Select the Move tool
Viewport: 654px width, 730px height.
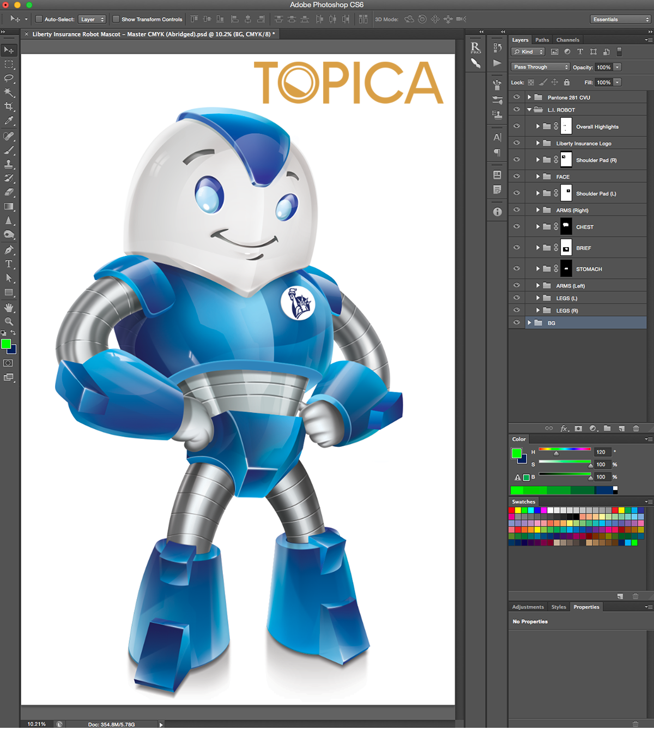8,50
